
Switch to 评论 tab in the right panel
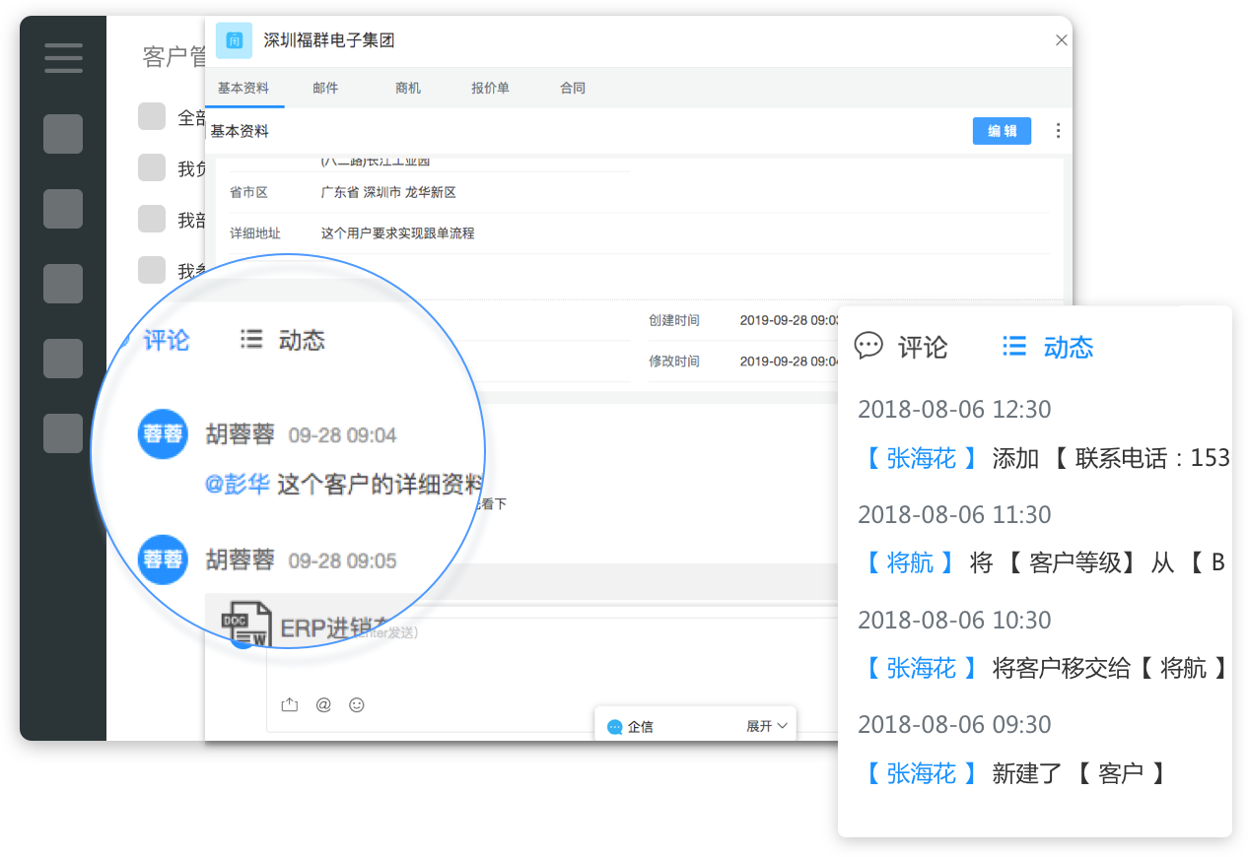click(902, 347)
